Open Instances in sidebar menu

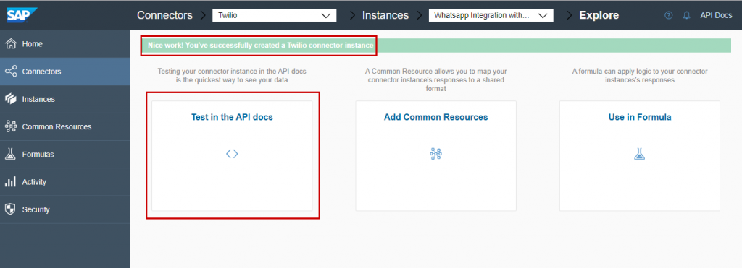pos(64,99)
